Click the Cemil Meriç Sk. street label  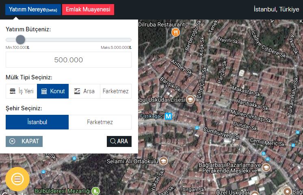point(268,142)
